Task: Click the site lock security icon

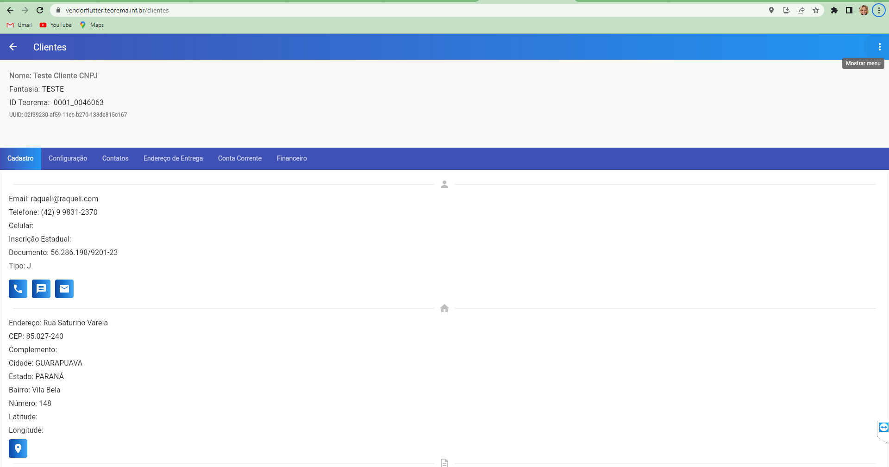Action: coord(58,10)
